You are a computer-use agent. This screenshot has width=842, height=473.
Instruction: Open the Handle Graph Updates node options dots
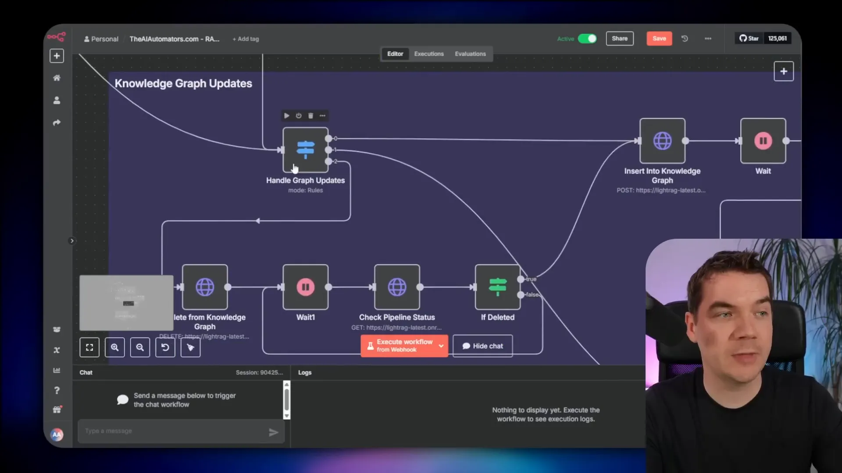point(323,116)
